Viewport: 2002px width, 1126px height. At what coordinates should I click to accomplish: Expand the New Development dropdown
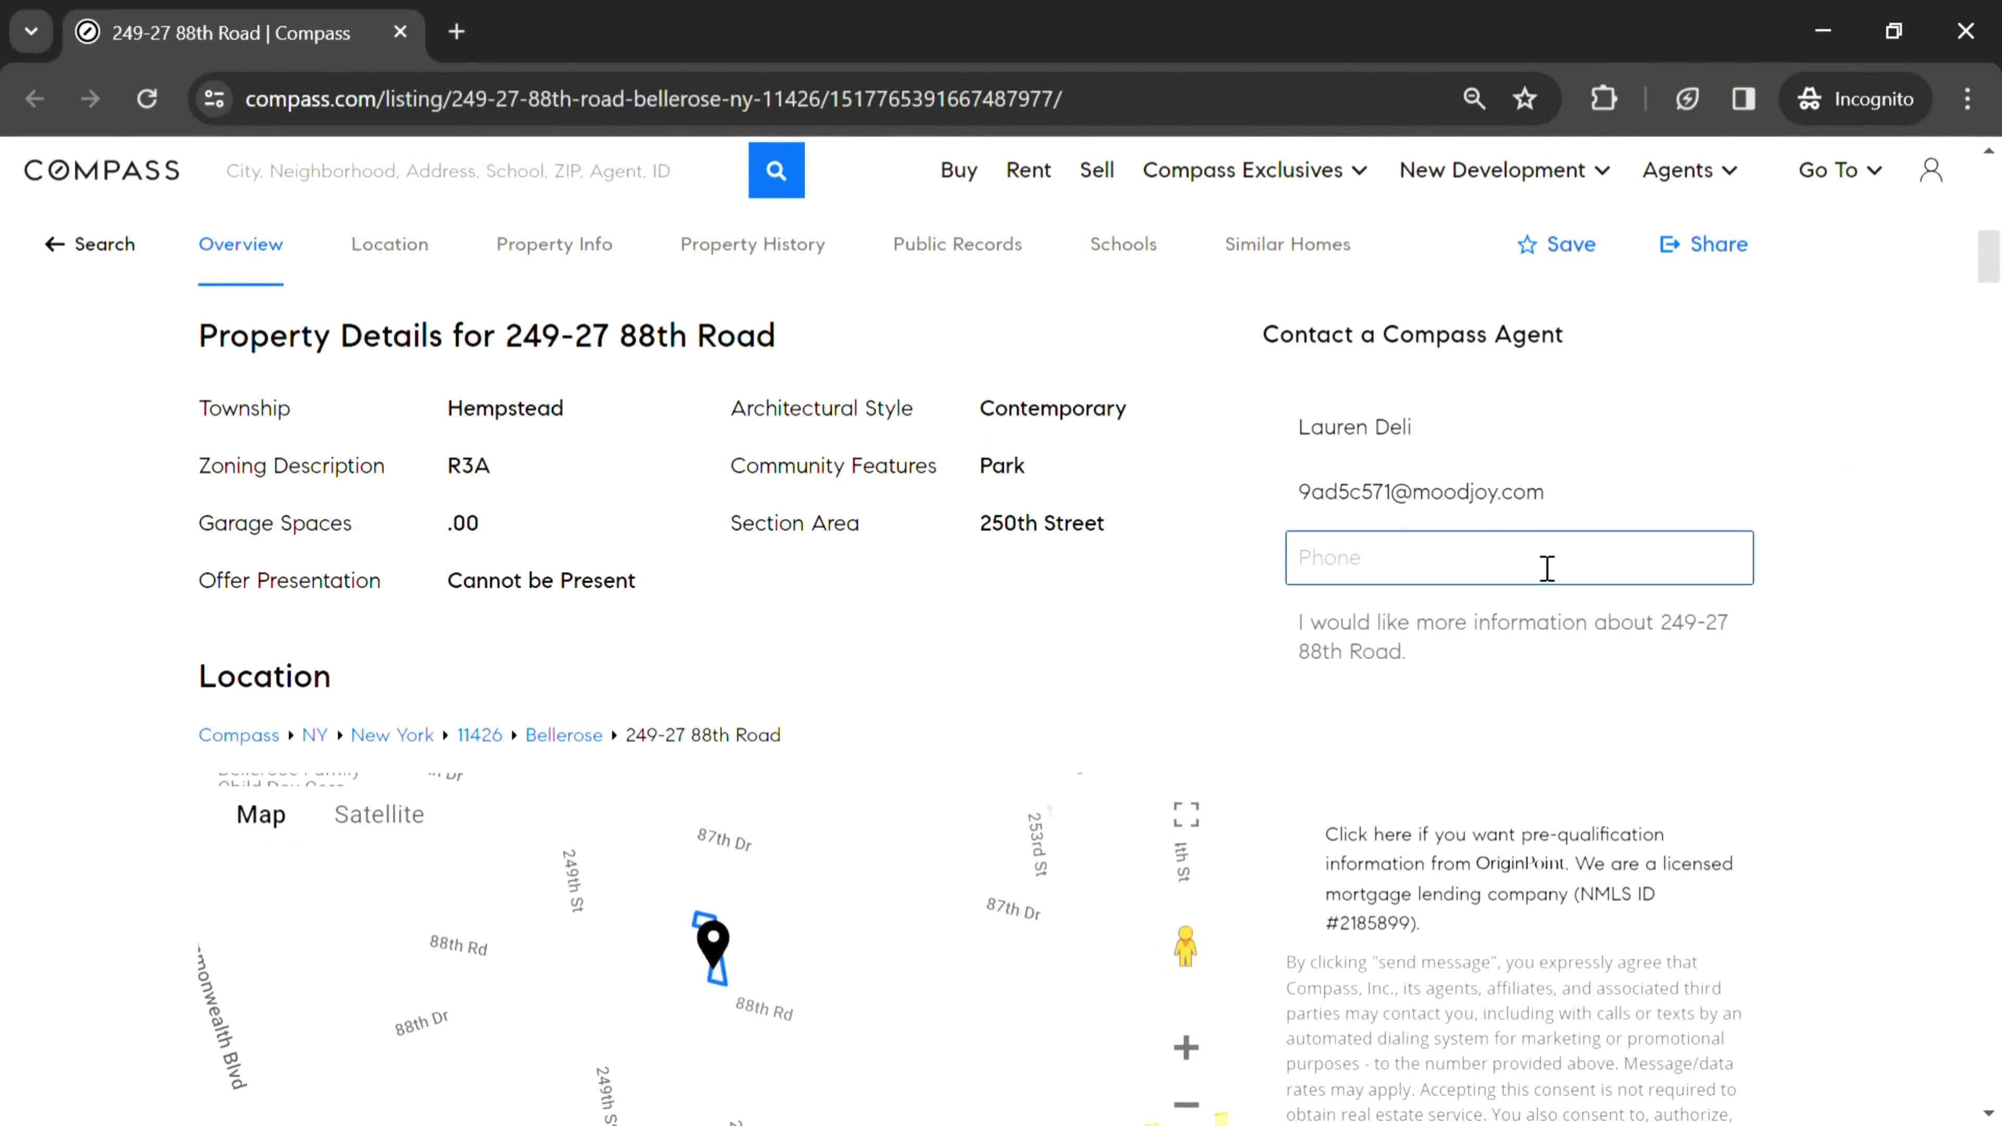(x=1503, y=169)
